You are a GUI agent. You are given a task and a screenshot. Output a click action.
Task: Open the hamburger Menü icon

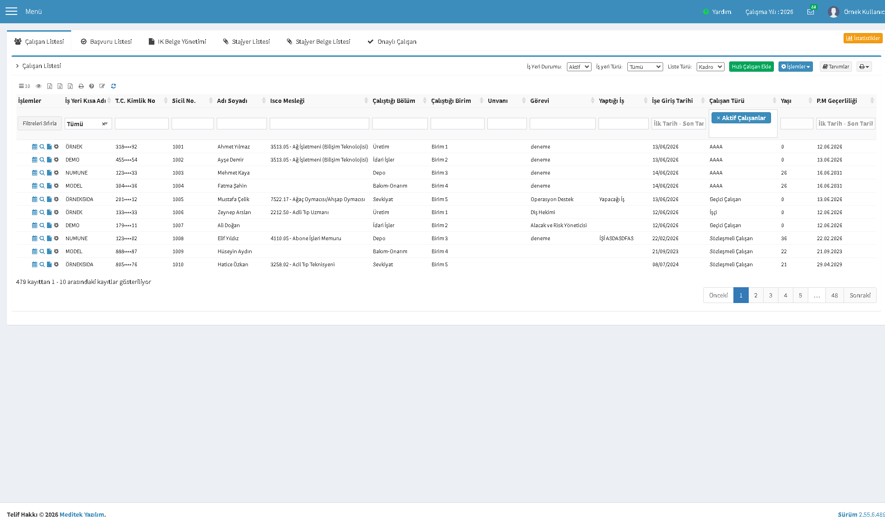(11, 12)
